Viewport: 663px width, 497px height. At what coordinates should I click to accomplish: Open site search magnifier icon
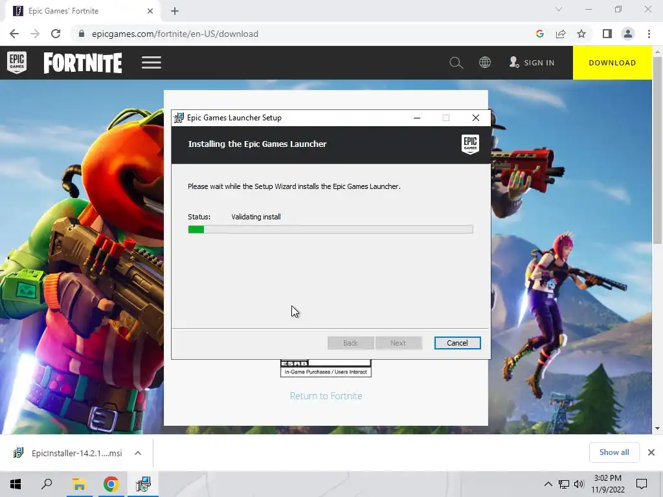pyautogui.click(x=456, y=63)
